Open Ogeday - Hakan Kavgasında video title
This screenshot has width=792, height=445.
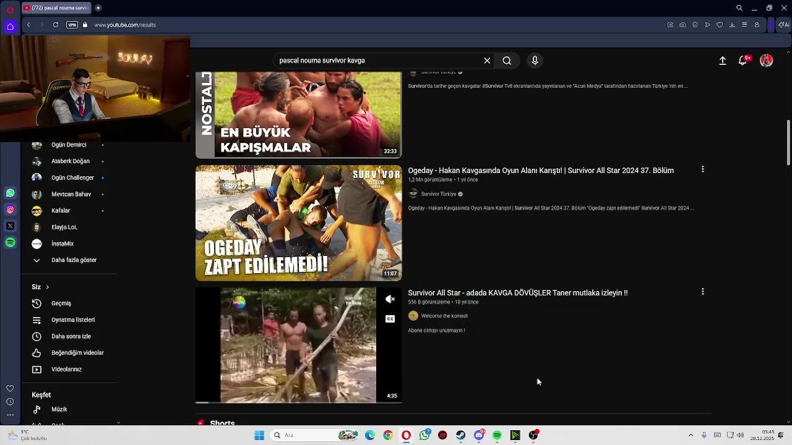(541, 171)
